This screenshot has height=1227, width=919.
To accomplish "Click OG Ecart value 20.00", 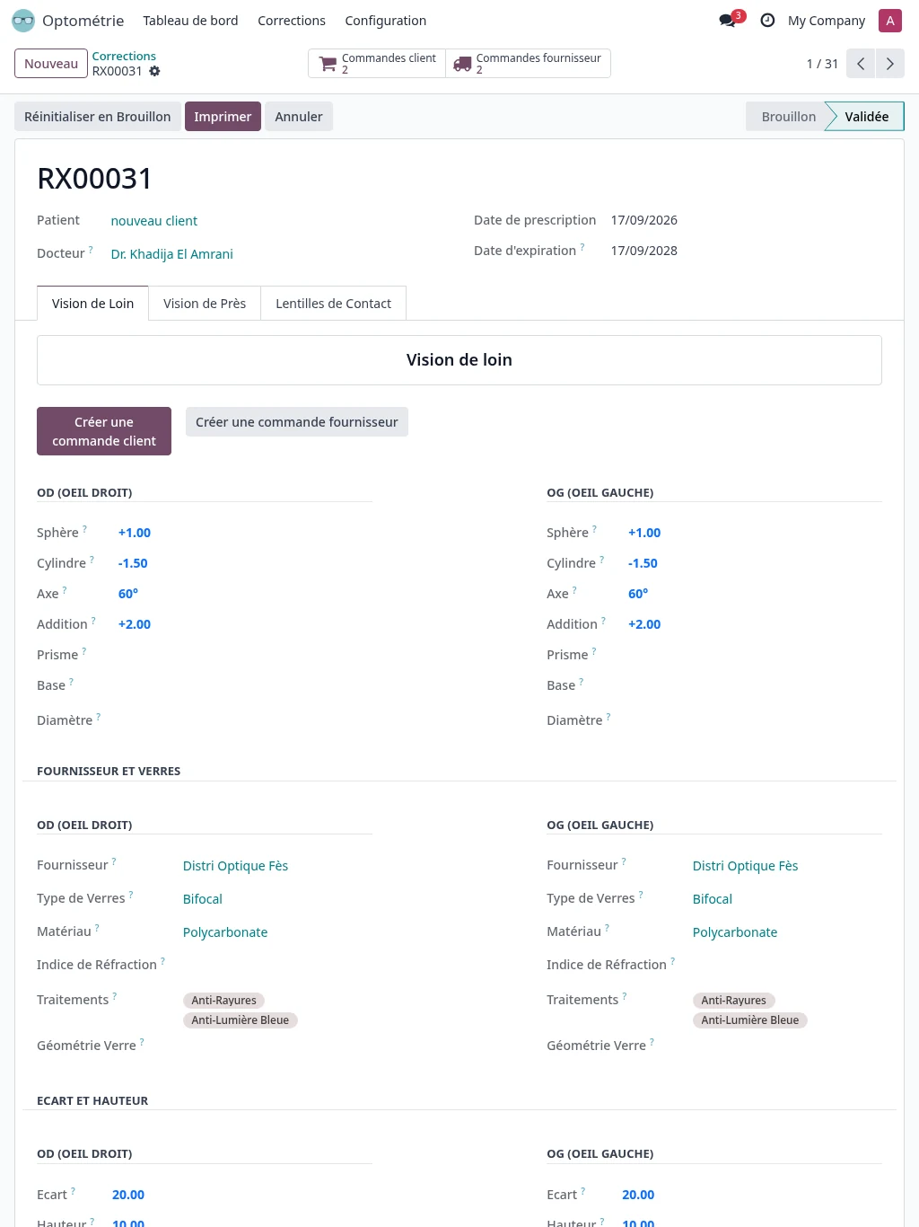I will 638,1195.
